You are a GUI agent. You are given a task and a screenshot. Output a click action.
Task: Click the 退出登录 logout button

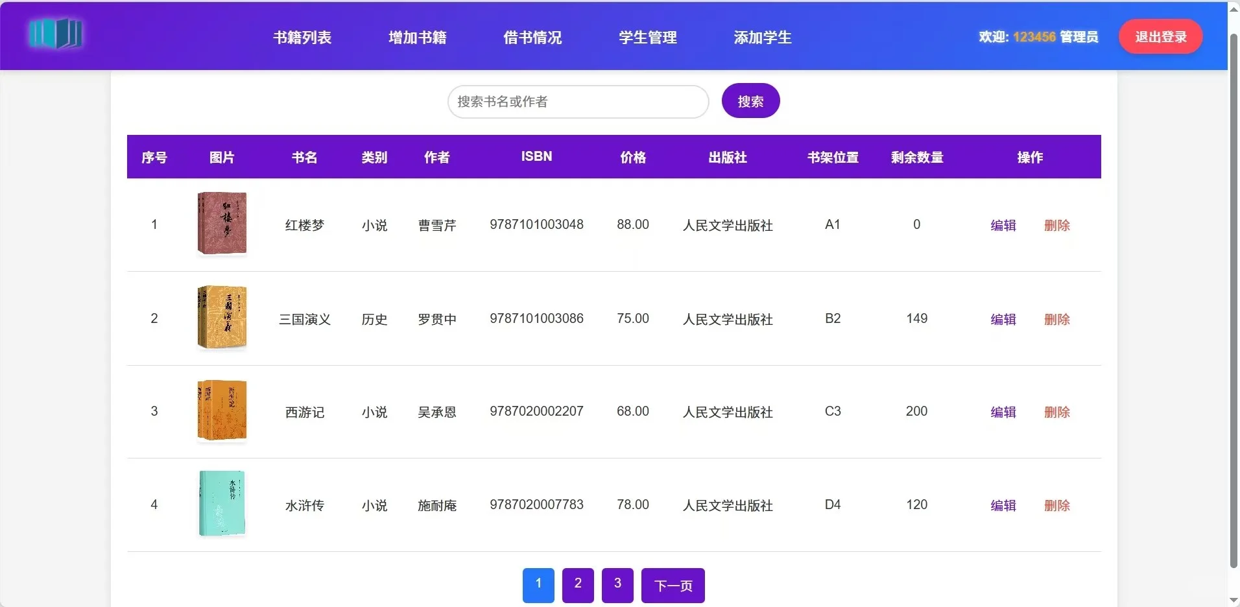click(1160, 36)
